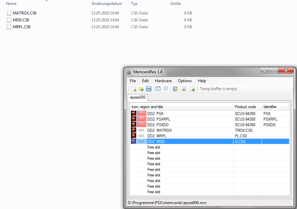Open the Edit menu
Screen dimensions: 297x209
[x=145, y=81]
